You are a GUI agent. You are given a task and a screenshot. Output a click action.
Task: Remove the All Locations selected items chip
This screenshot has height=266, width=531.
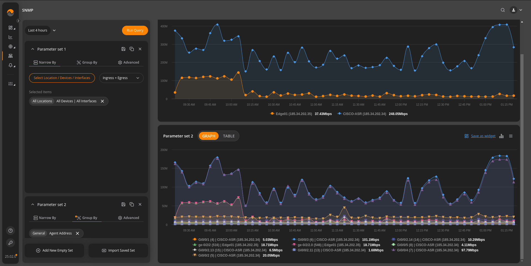tap(102, 101)
